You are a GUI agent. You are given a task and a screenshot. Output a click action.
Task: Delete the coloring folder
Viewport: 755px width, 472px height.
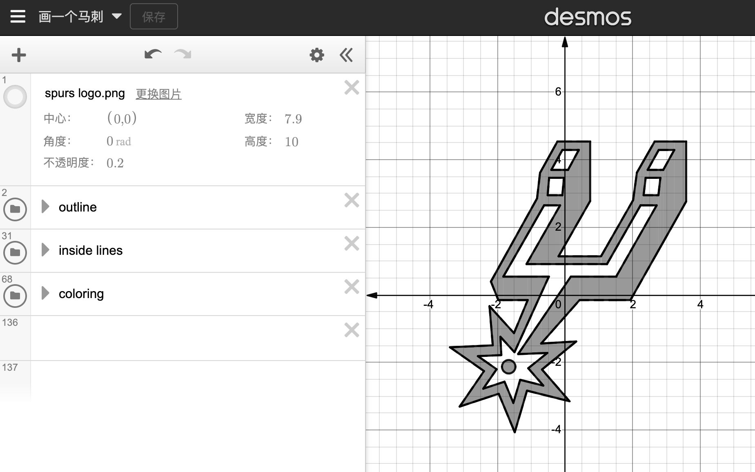tap(352, 287)
